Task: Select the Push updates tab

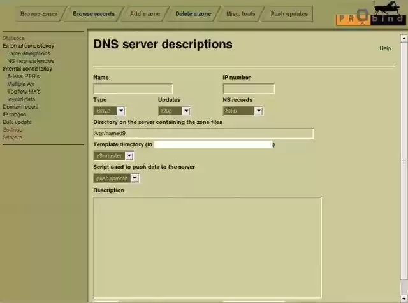Action: 289,14
